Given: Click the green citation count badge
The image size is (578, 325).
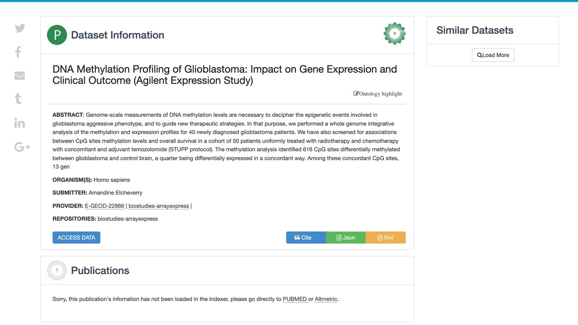Looking at the screenshot, I should click(395, 33).
